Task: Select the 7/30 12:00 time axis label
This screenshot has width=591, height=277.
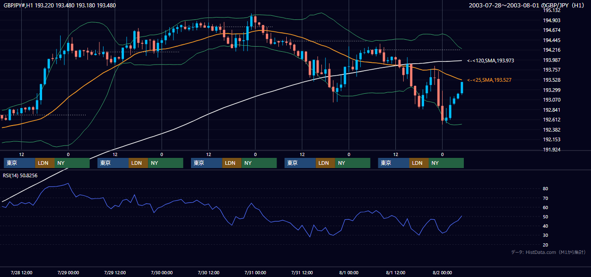Action: point(208,272)
